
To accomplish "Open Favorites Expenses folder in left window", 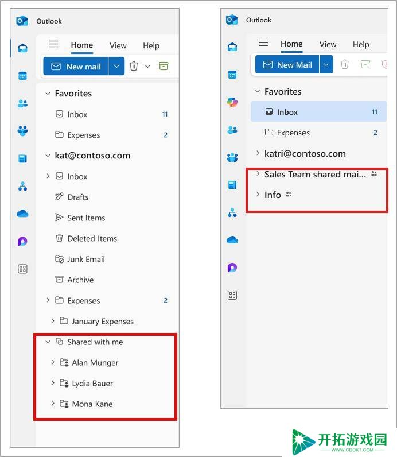I will pyautogui.click(x=108, y=135).
